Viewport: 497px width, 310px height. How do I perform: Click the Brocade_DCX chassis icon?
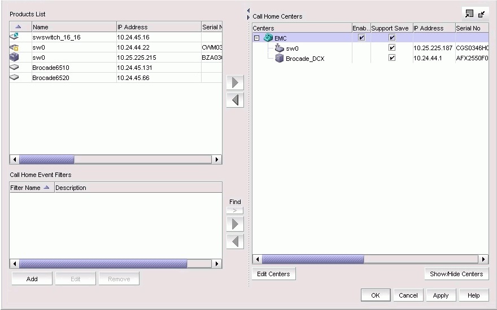tap(279, 58)
